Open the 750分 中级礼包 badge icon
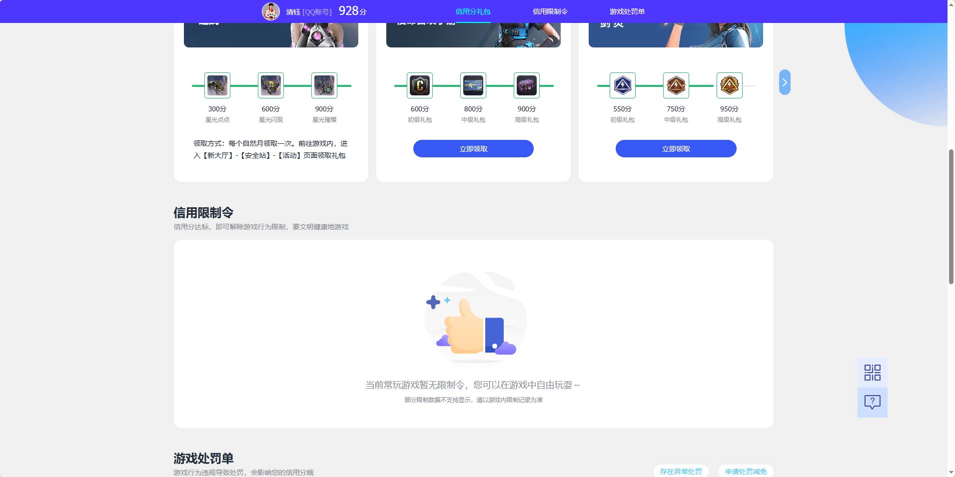Viewport: 955px width, 477px height. pos(676,85)
